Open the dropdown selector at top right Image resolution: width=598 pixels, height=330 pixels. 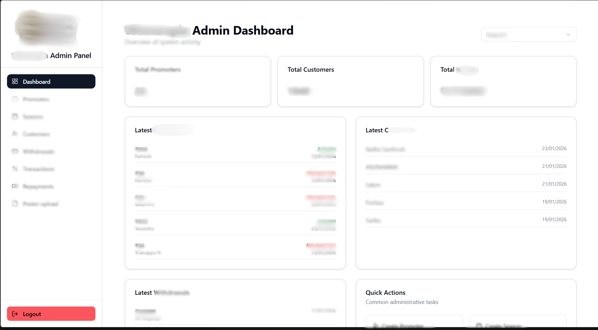(529, 34)
